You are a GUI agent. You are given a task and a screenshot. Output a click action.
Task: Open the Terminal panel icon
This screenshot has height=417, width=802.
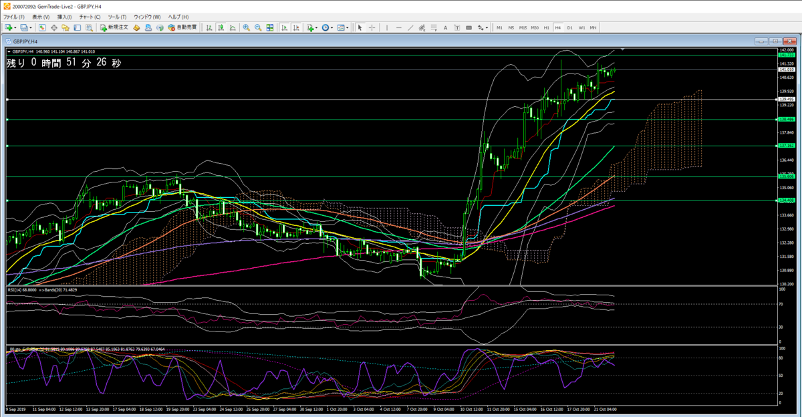click(x=77, y=27)
